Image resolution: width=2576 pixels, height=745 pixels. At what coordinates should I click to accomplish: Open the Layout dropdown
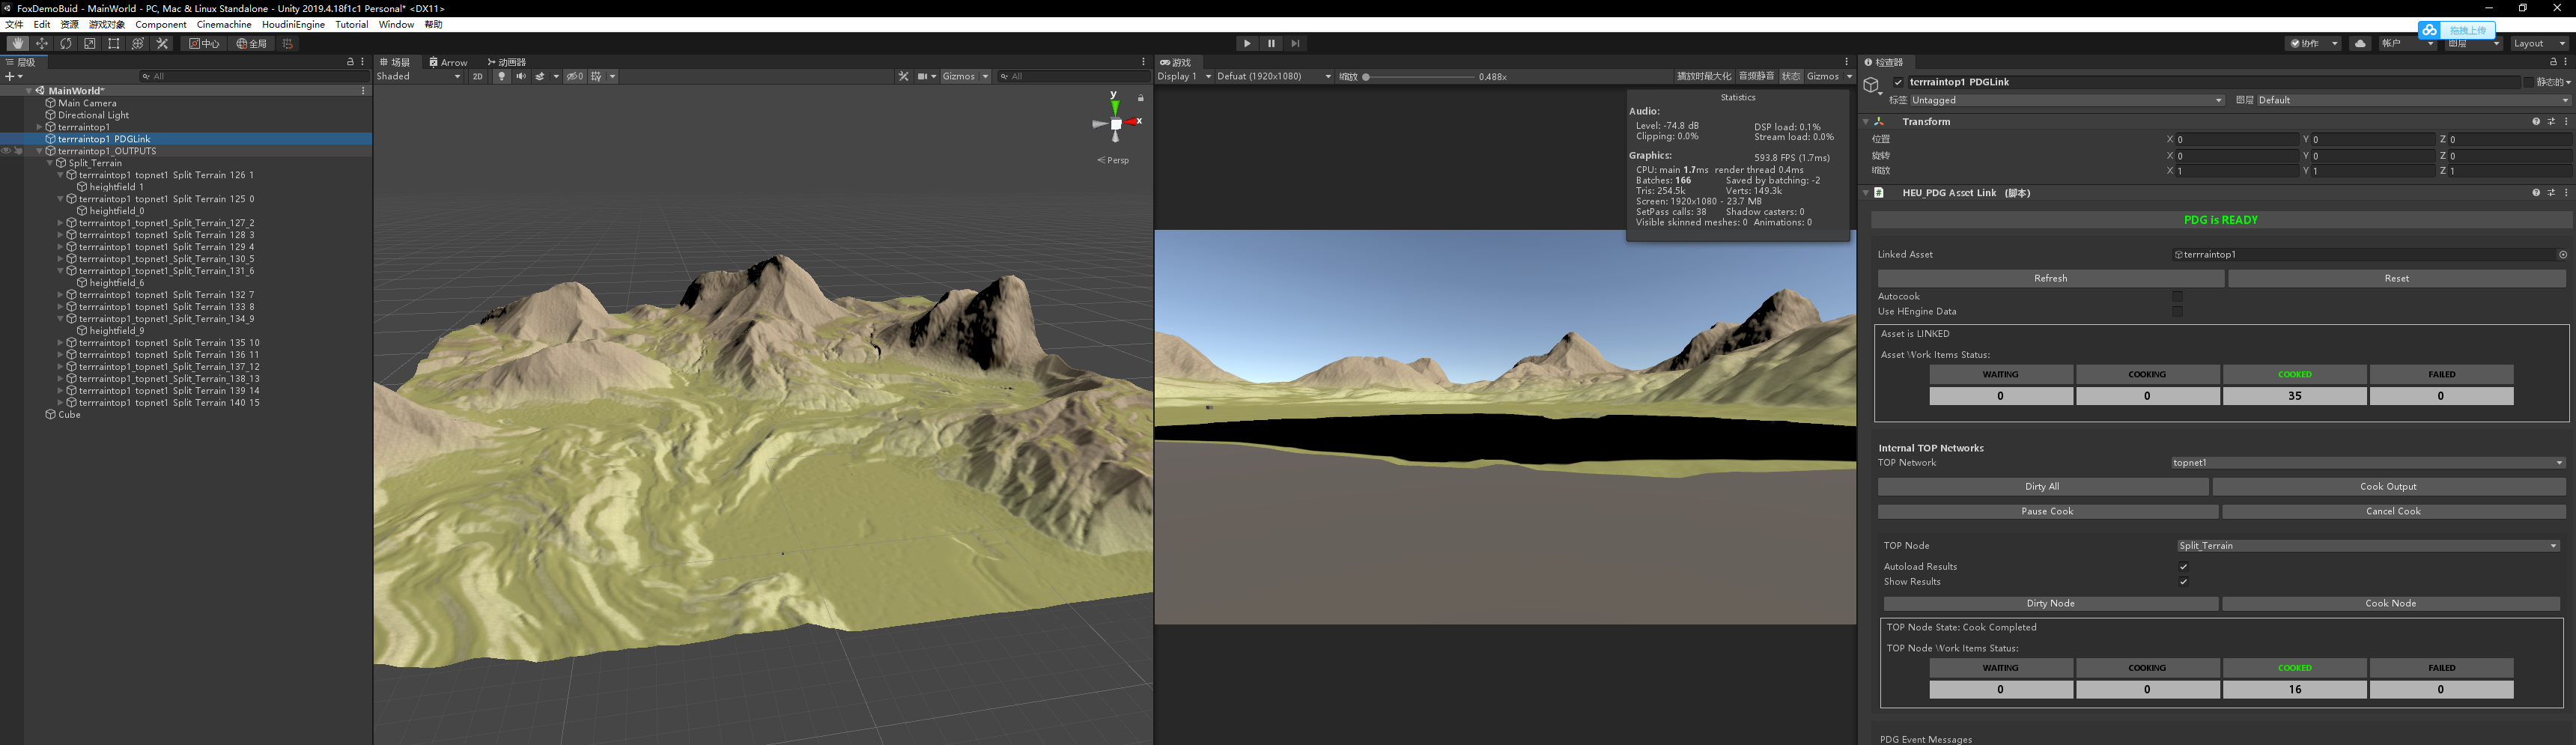coord(2539,44)
